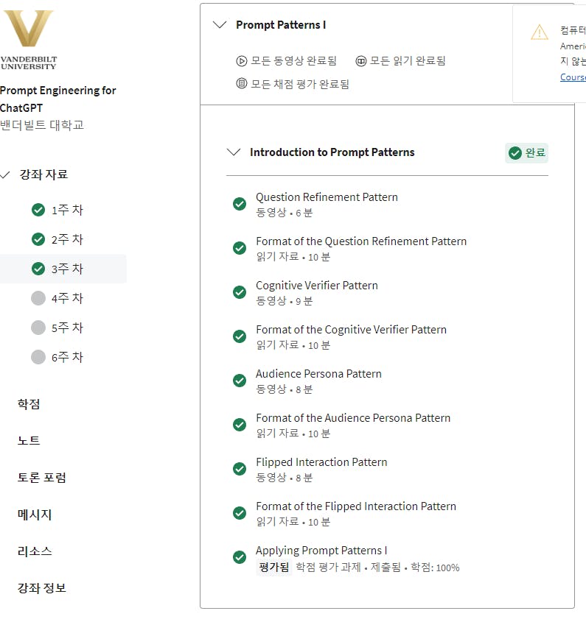Image resolution: width=586 pixels, height=622 pixels.
Task: Collapse Introduction to Prompt Patterns section
Action: click(x=234, y=152)
